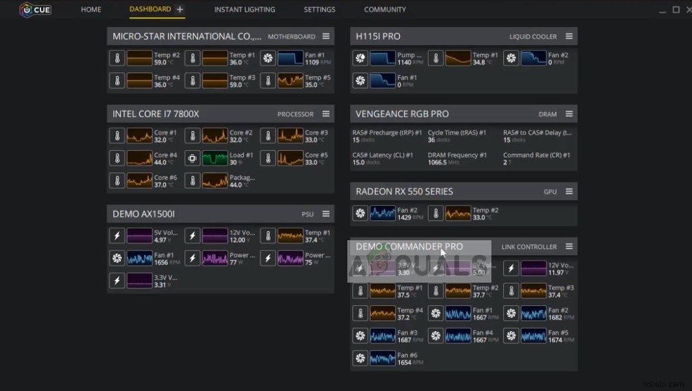Go to the Community tab
This screenshot has height=391, width=692.
tap(385, 9)
